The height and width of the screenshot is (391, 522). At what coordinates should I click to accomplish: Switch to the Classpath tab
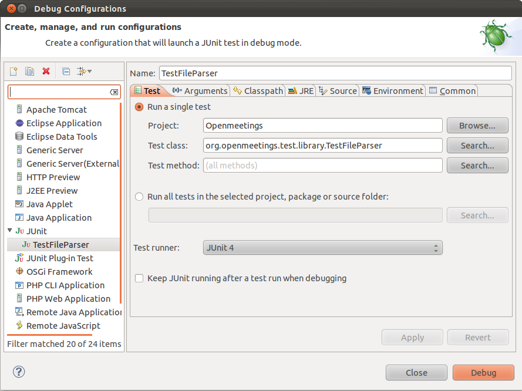(258, 91)
